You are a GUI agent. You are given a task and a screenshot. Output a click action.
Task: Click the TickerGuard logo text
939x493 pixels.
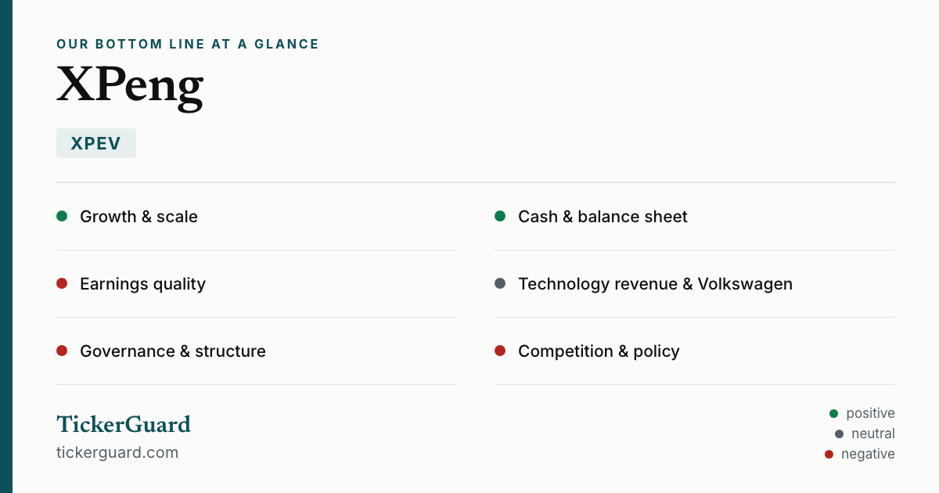pyautogui.click(x=124, y=424)
